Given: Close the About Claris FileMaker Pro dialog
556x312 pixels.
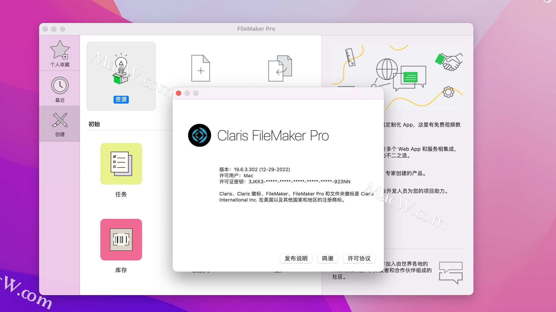Looking at the screenshot, I should (179, 93).
